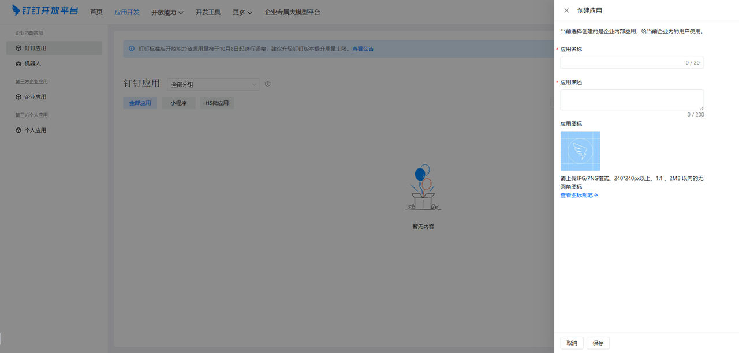Open the 查看公告 link
The width and height of the screenshot is (739, 353).
(363, 49)
